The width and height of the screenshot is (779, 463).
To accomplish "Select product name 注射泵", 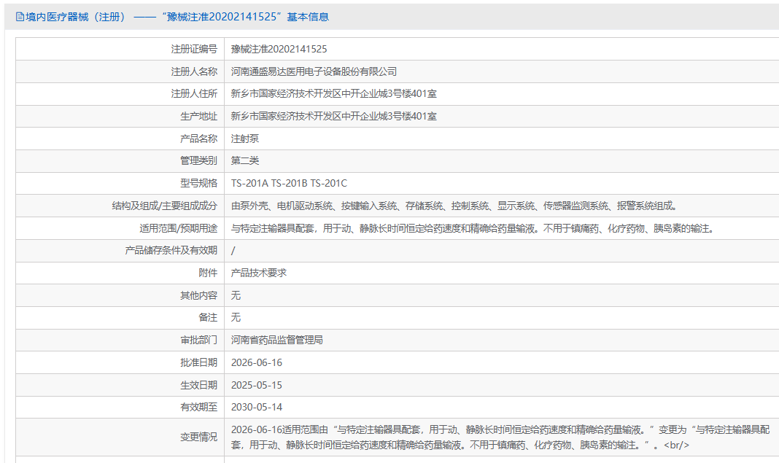I will pos(245,139).
